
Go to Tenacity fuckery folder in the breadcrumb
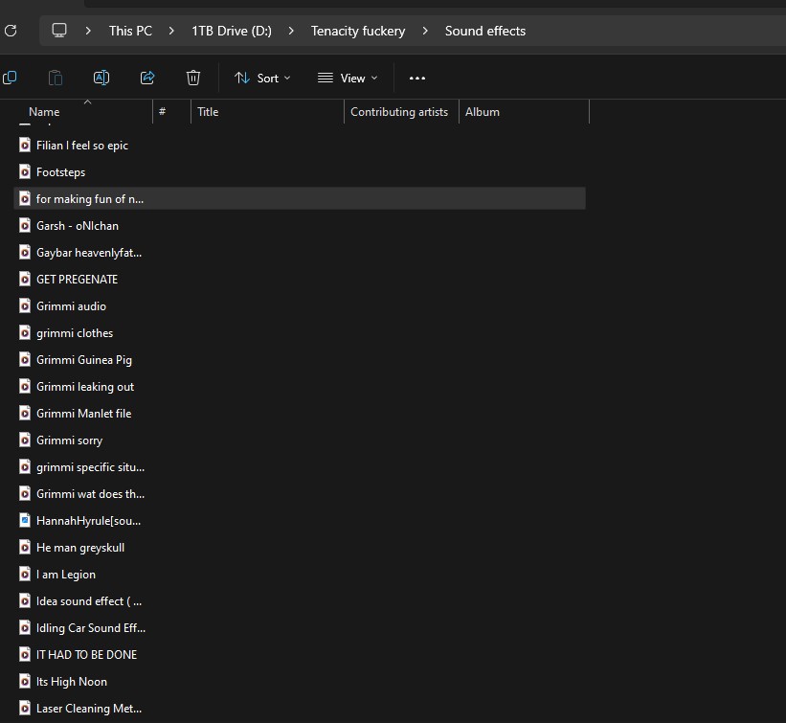tap(358, 31)
